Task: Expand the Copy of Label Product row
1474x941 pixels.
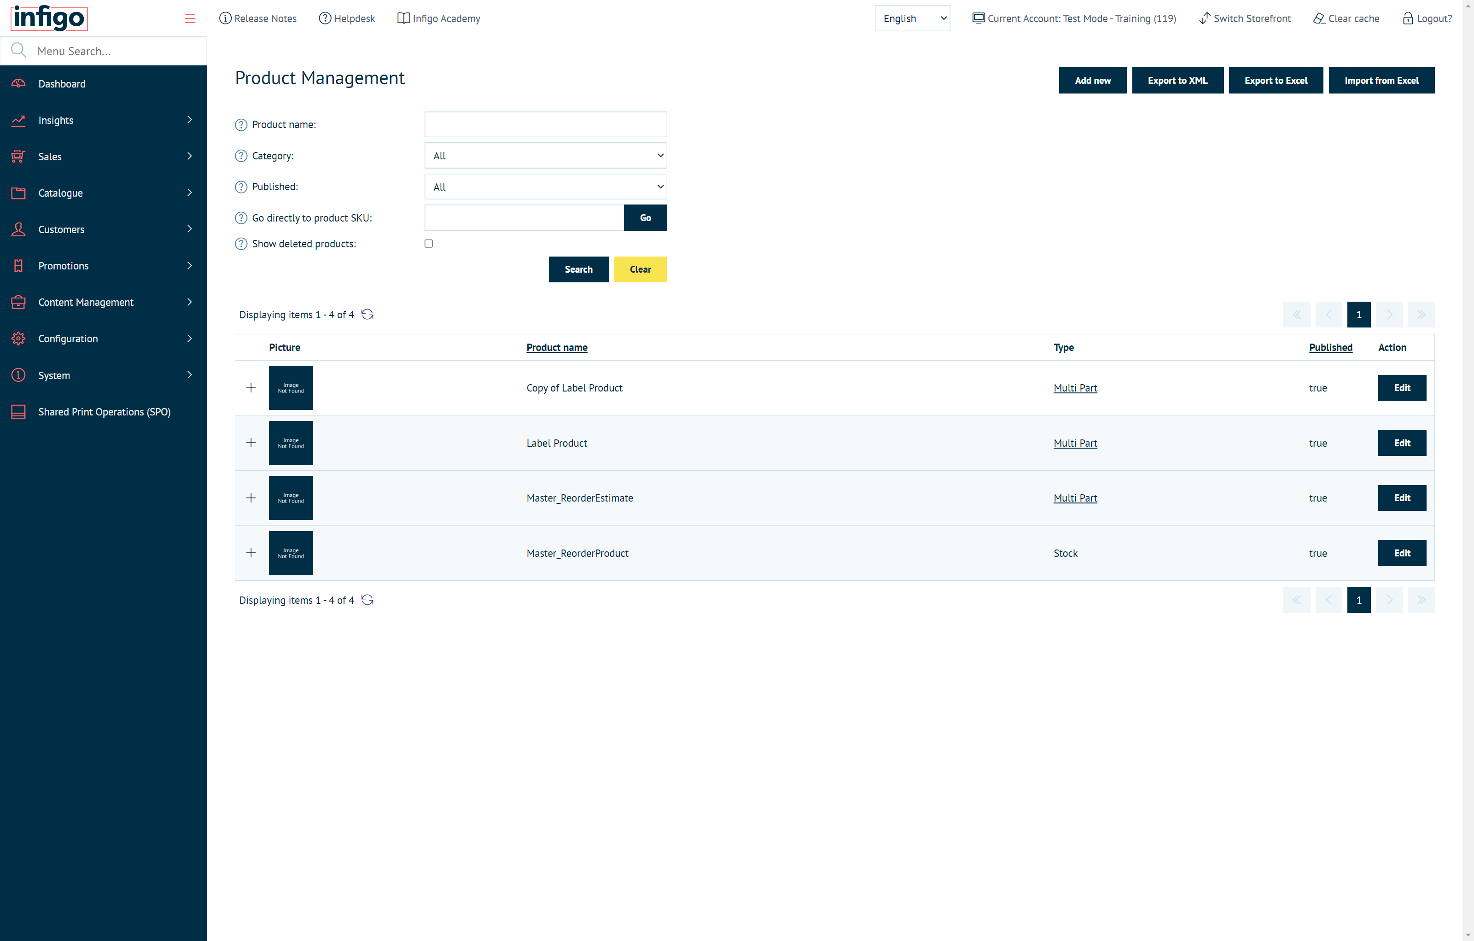Action: tap(251, 387)
